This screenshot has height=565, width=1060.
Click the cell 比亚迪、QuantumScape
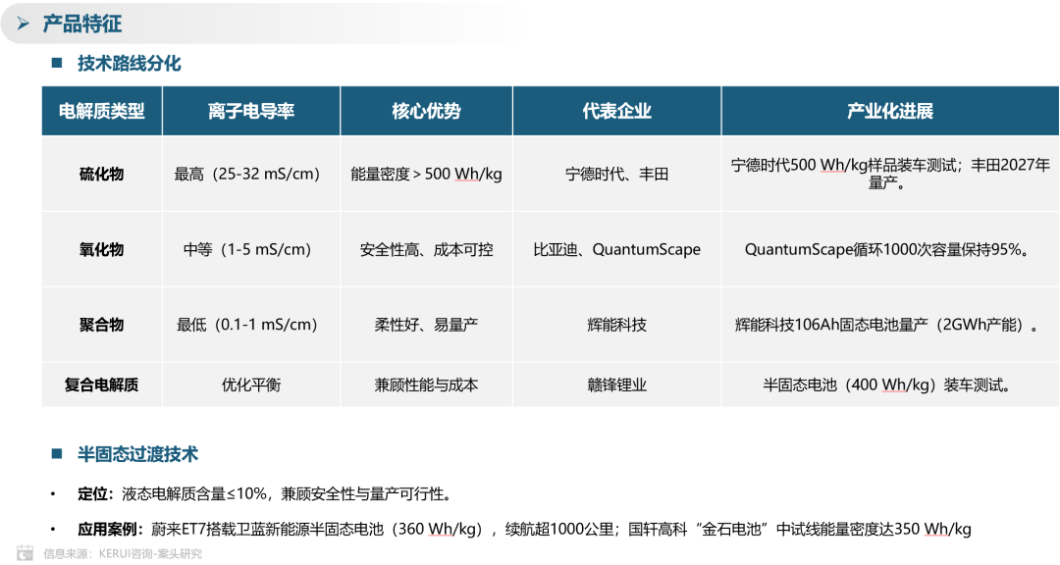point(616,249)
